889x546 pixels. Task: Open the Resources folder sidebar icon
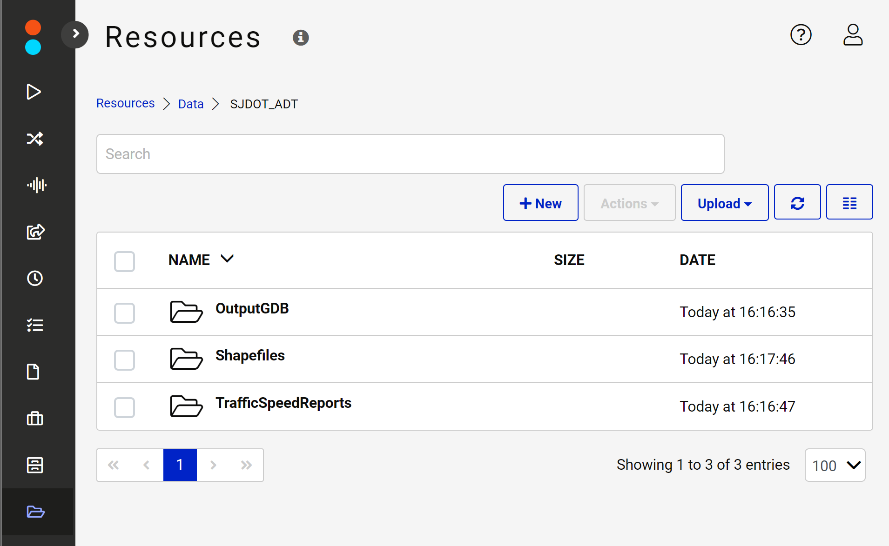[x=35, y=512]
